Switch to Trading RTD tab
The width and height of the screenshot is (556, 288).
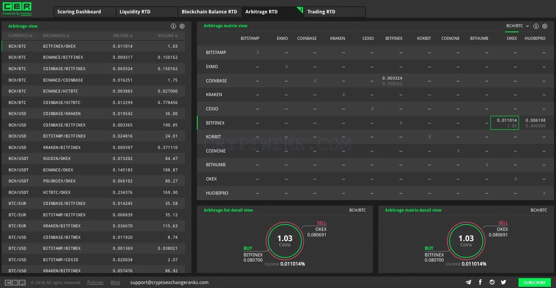[x=335, y=12]
